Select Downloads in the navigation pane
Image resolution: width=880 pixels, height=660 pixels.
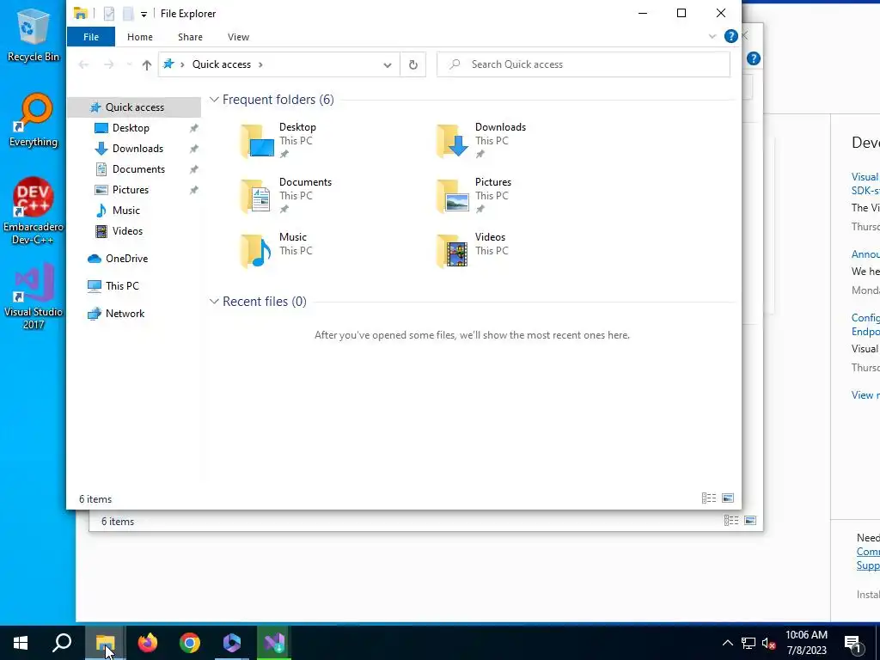point(134,149)
